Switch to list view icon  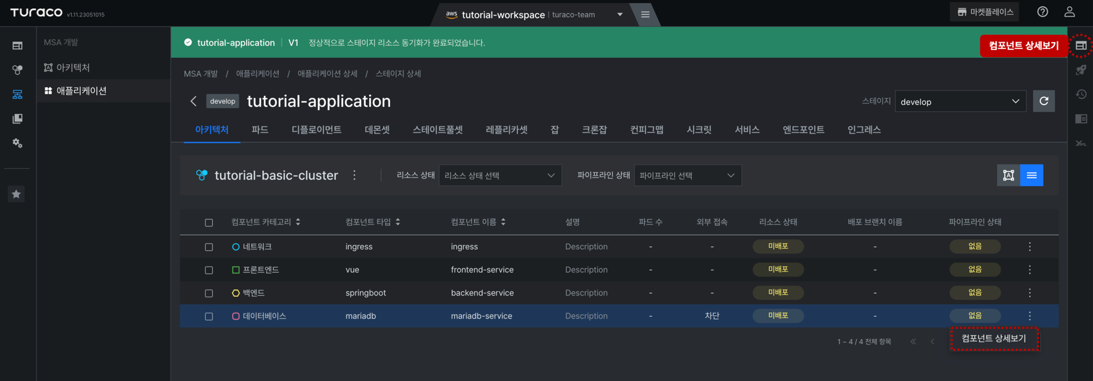coord(1032,175)
